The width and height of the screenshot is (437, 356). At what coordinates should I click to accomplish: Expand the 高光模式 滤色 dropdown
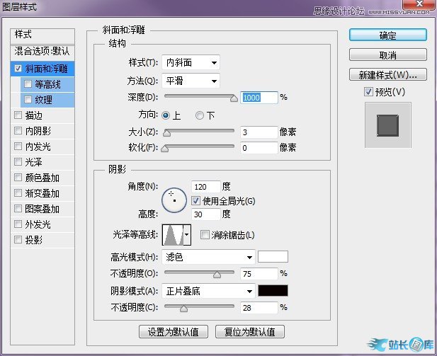pyautogui.click(x=209, y=257)
